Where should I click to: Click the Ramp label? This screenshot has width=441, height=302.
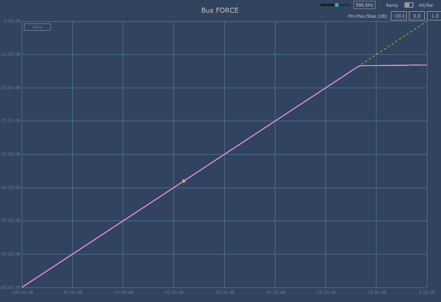(392, 5)
